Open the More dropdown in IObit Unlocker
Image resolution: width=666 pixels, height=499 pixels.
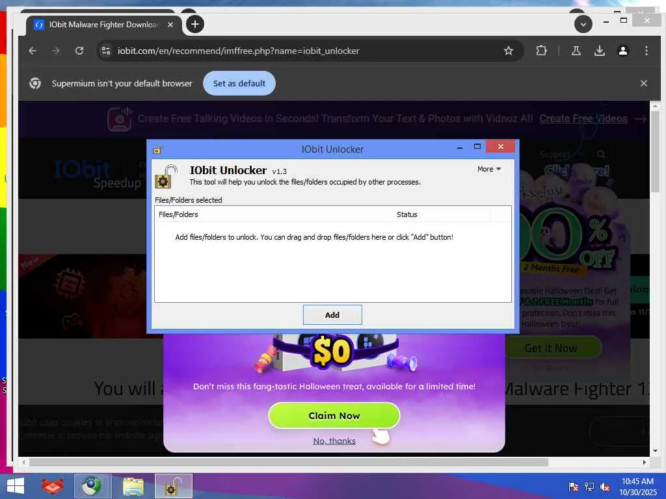tap(489, 169)
